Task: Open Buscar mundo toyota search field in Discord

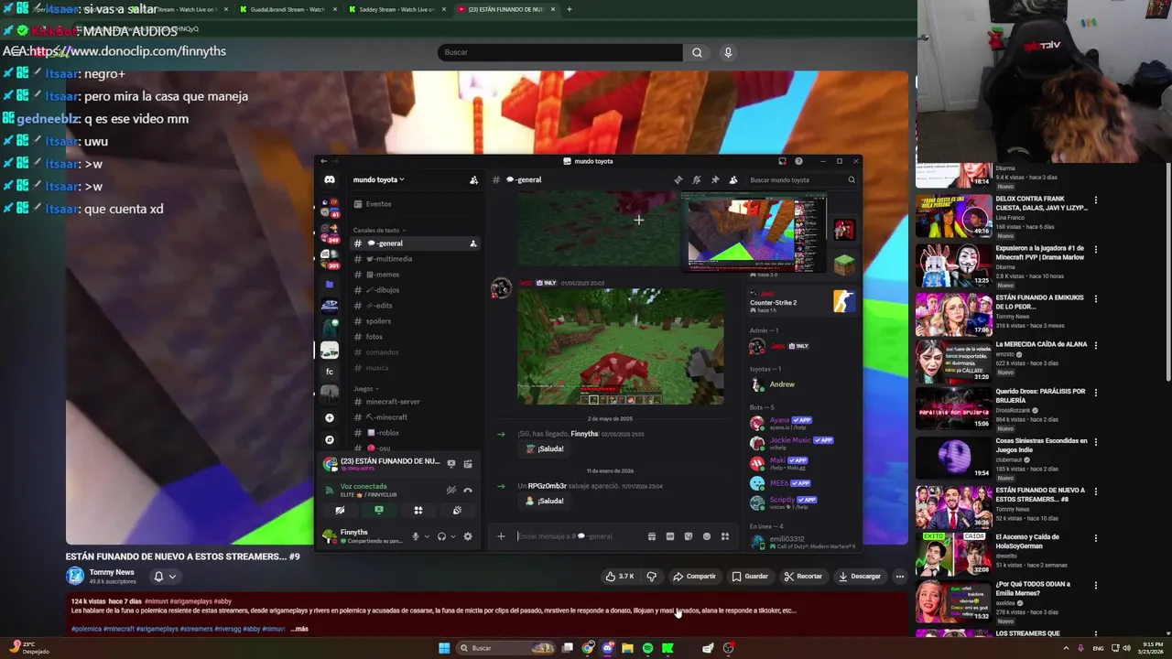Action: 800,180
